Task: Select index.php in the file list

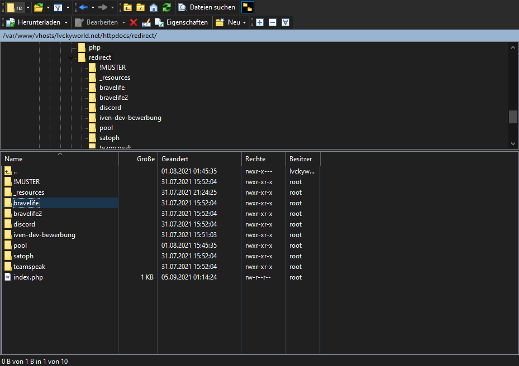Action: point(28,277)
